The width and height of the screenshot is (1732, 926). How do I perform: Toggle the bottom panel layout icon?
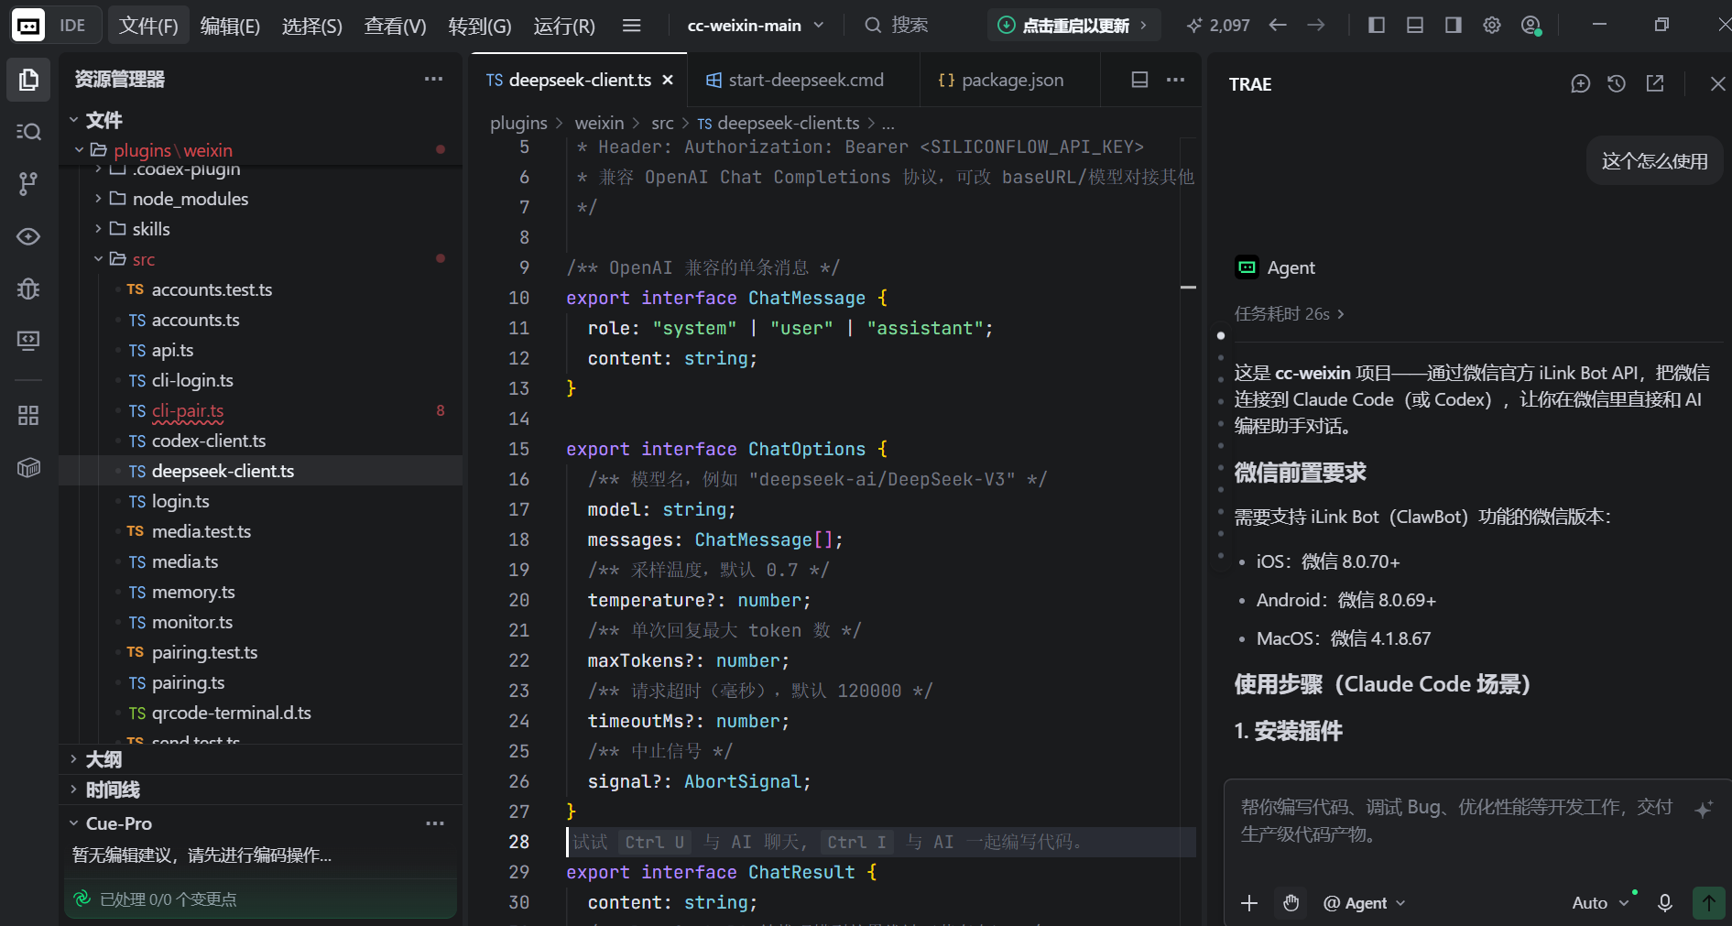coord(1415,26)
